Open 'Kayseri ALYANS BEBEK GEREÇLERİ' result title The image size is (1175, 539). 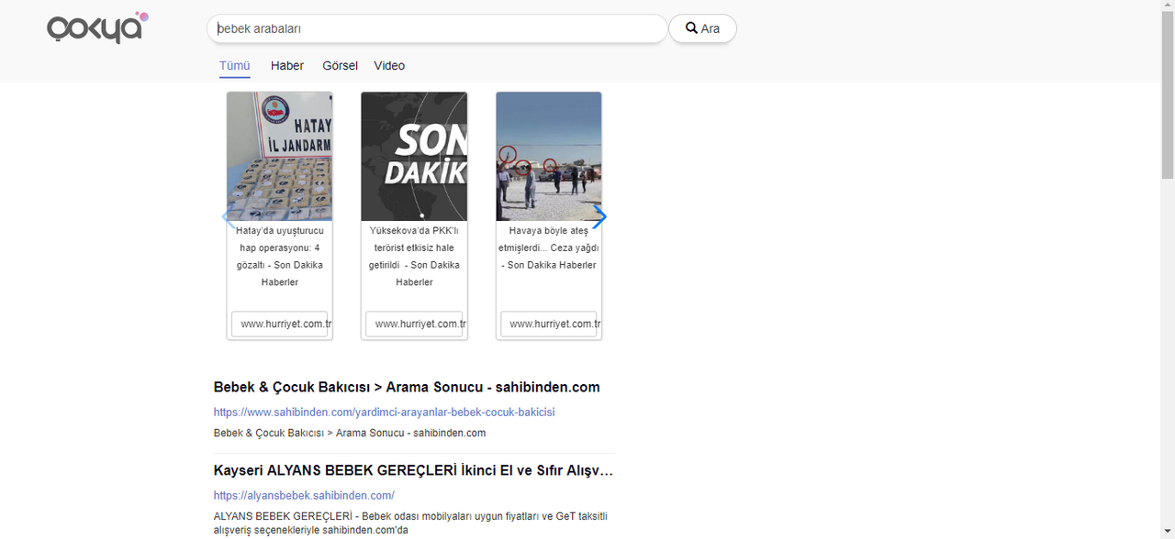[413, 470]
